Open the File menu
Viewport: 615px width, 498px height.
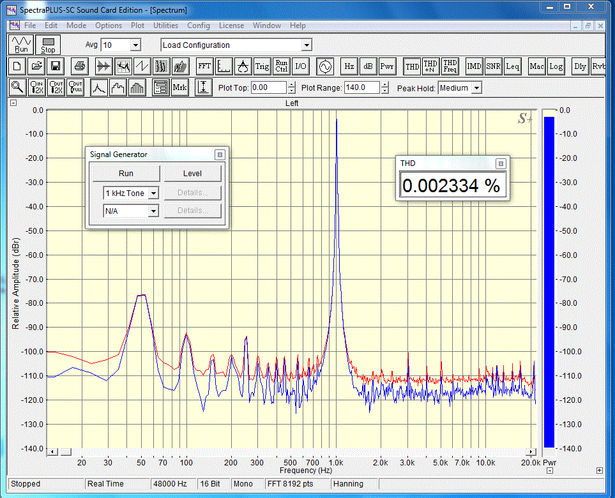tap(30, 26)
